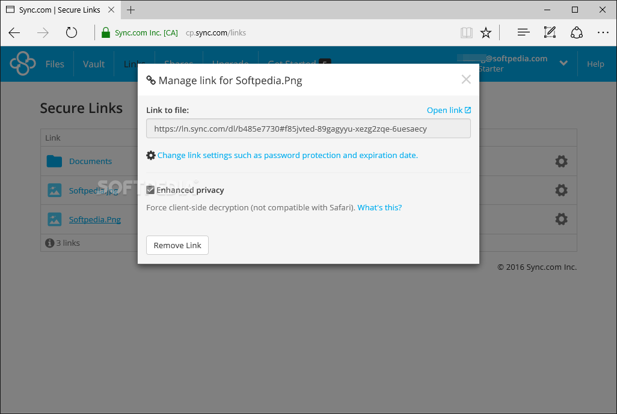
Task: Click the Open link hyperlink
Action: [x=449, y=111]
